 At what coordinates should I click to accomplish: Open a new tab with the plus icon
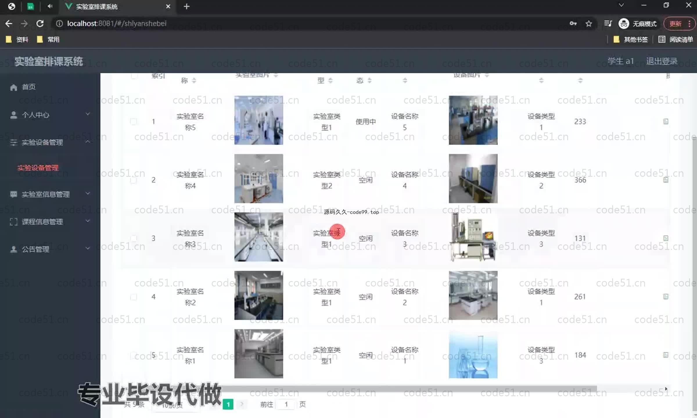tap(187, 6)
